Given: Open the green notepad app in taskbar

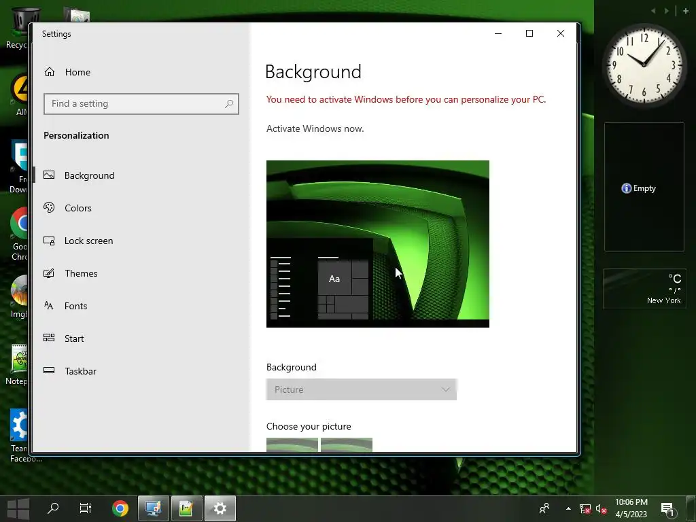Looking at the screenshot, I should point(186,508).
